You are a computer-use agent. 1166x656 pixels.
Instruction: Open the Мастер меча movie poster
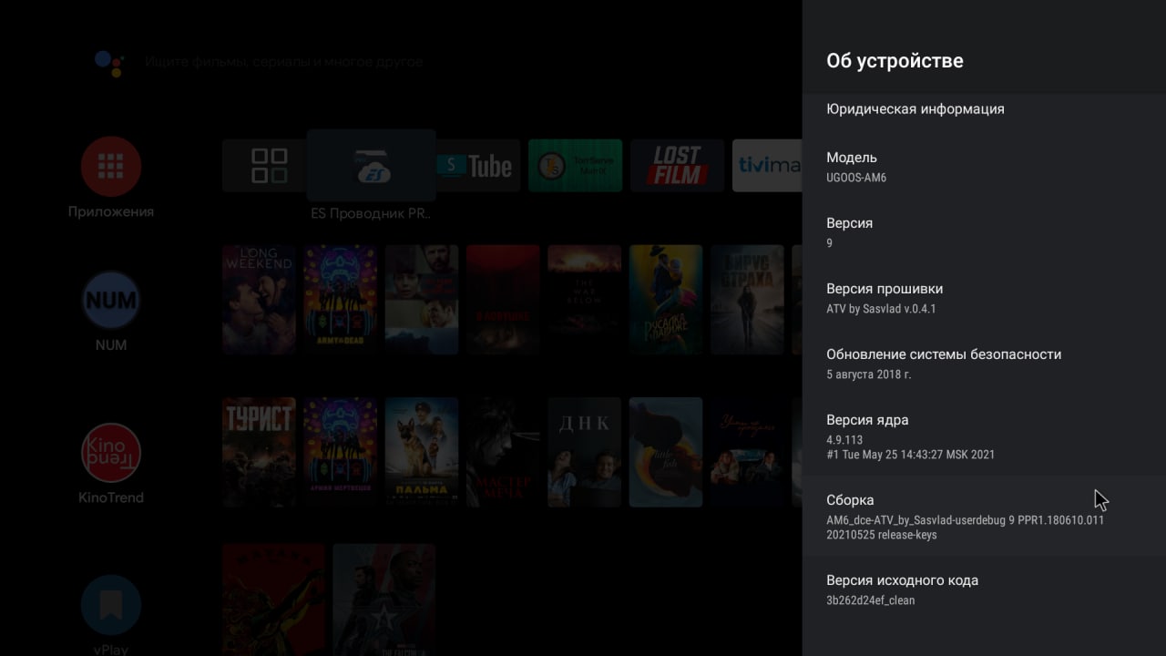[503, 452]
